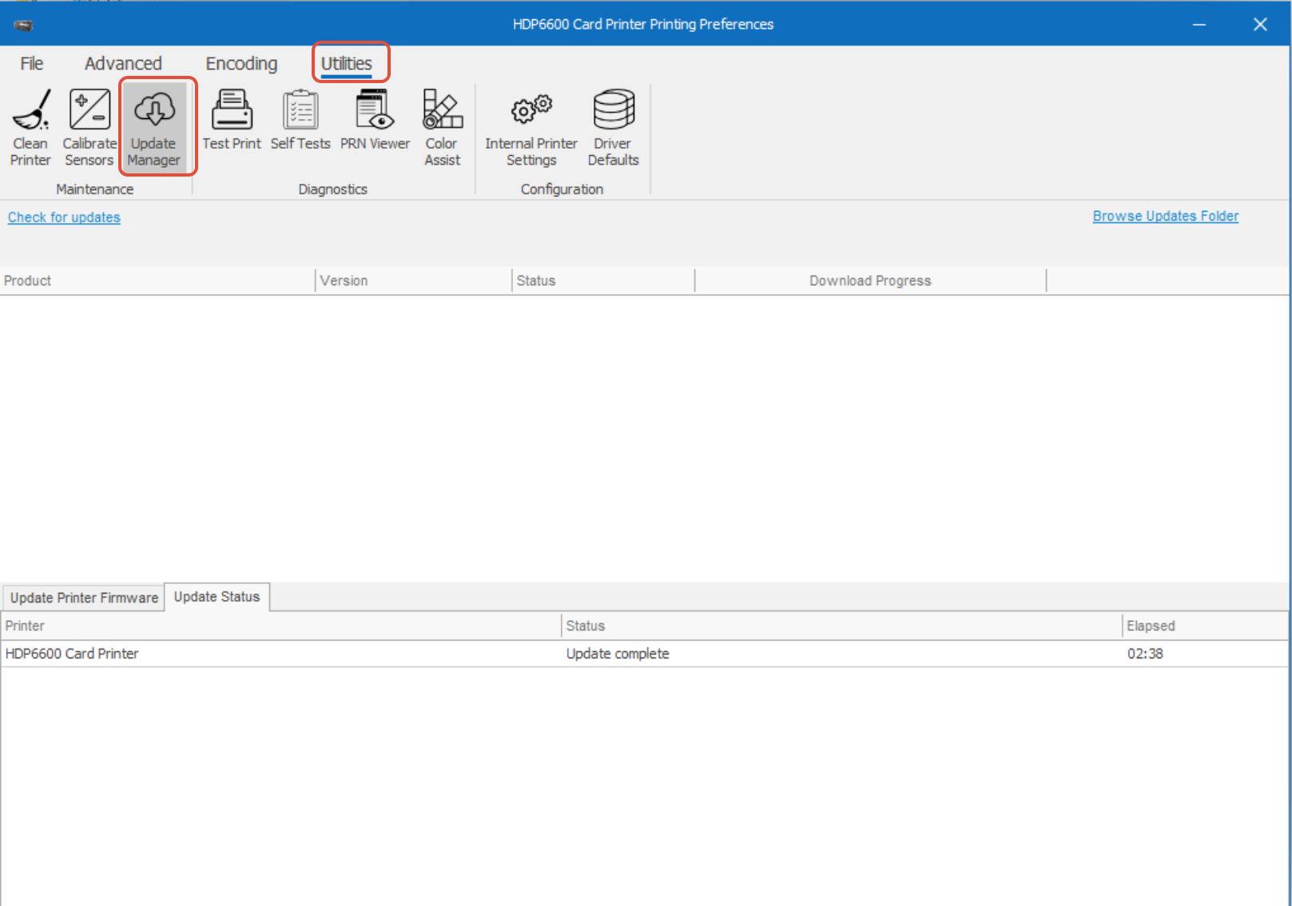This screenshot has height=906, width=1292.
Task: Close the Printing Preferences window
Action: [1260, 25]
